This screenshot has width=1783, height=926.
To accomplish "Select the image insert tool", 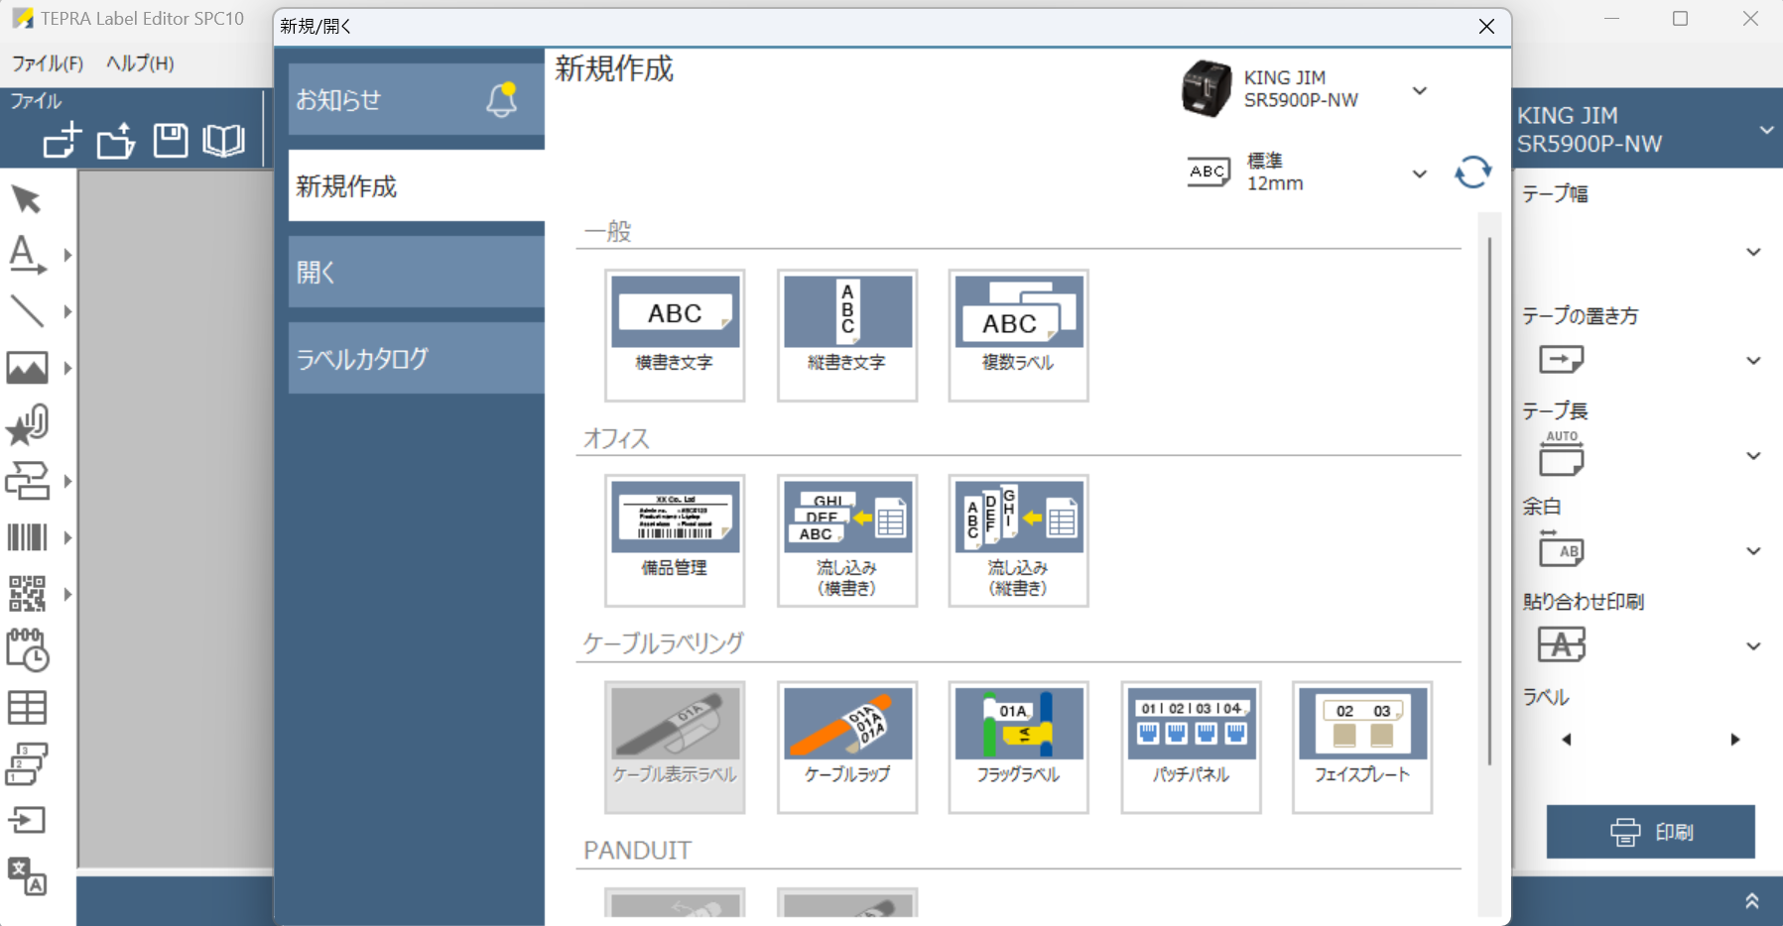I will (x=27, y=368).
